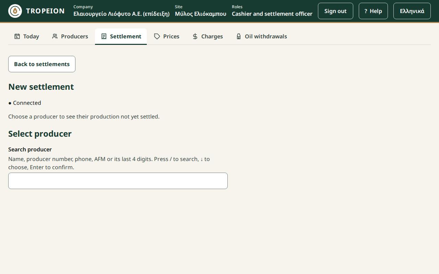
Task: Select the Settlement tab
Action: tap(121, 36)
